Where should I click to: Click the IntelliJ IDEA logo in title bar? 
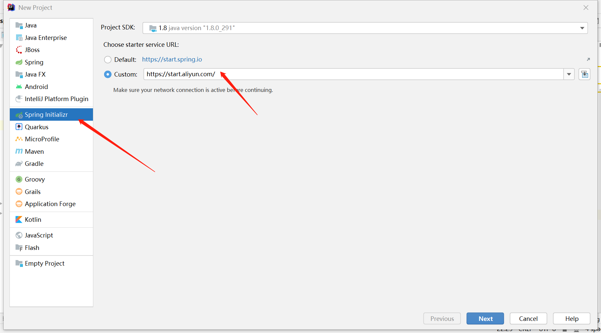click(11, 7)
